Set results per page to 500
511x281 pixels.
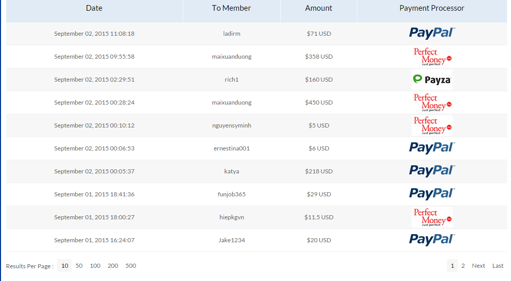click(130, 266)
